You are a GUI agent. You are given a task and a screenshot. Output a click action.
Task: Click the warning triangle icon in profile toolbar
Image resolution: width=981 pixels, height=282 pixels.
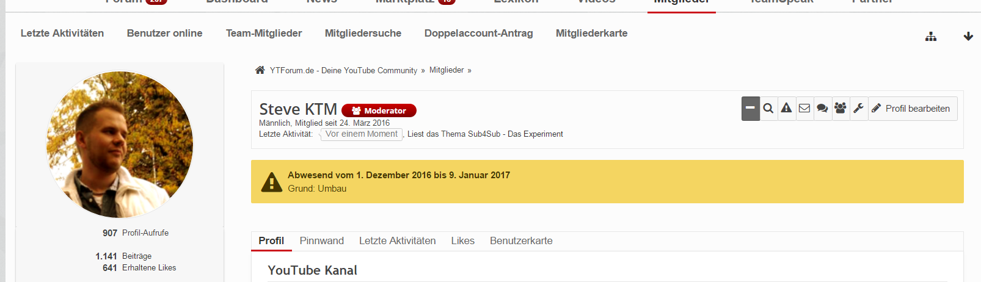coord(786,109)
